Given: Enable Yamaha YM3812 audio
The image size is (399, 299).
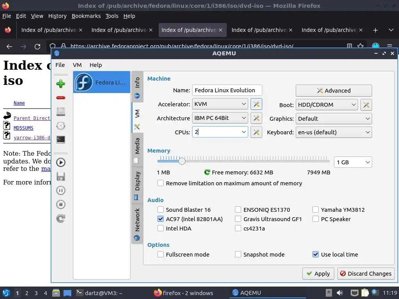Looking at the screenshot, I should (x=316, y=209).
